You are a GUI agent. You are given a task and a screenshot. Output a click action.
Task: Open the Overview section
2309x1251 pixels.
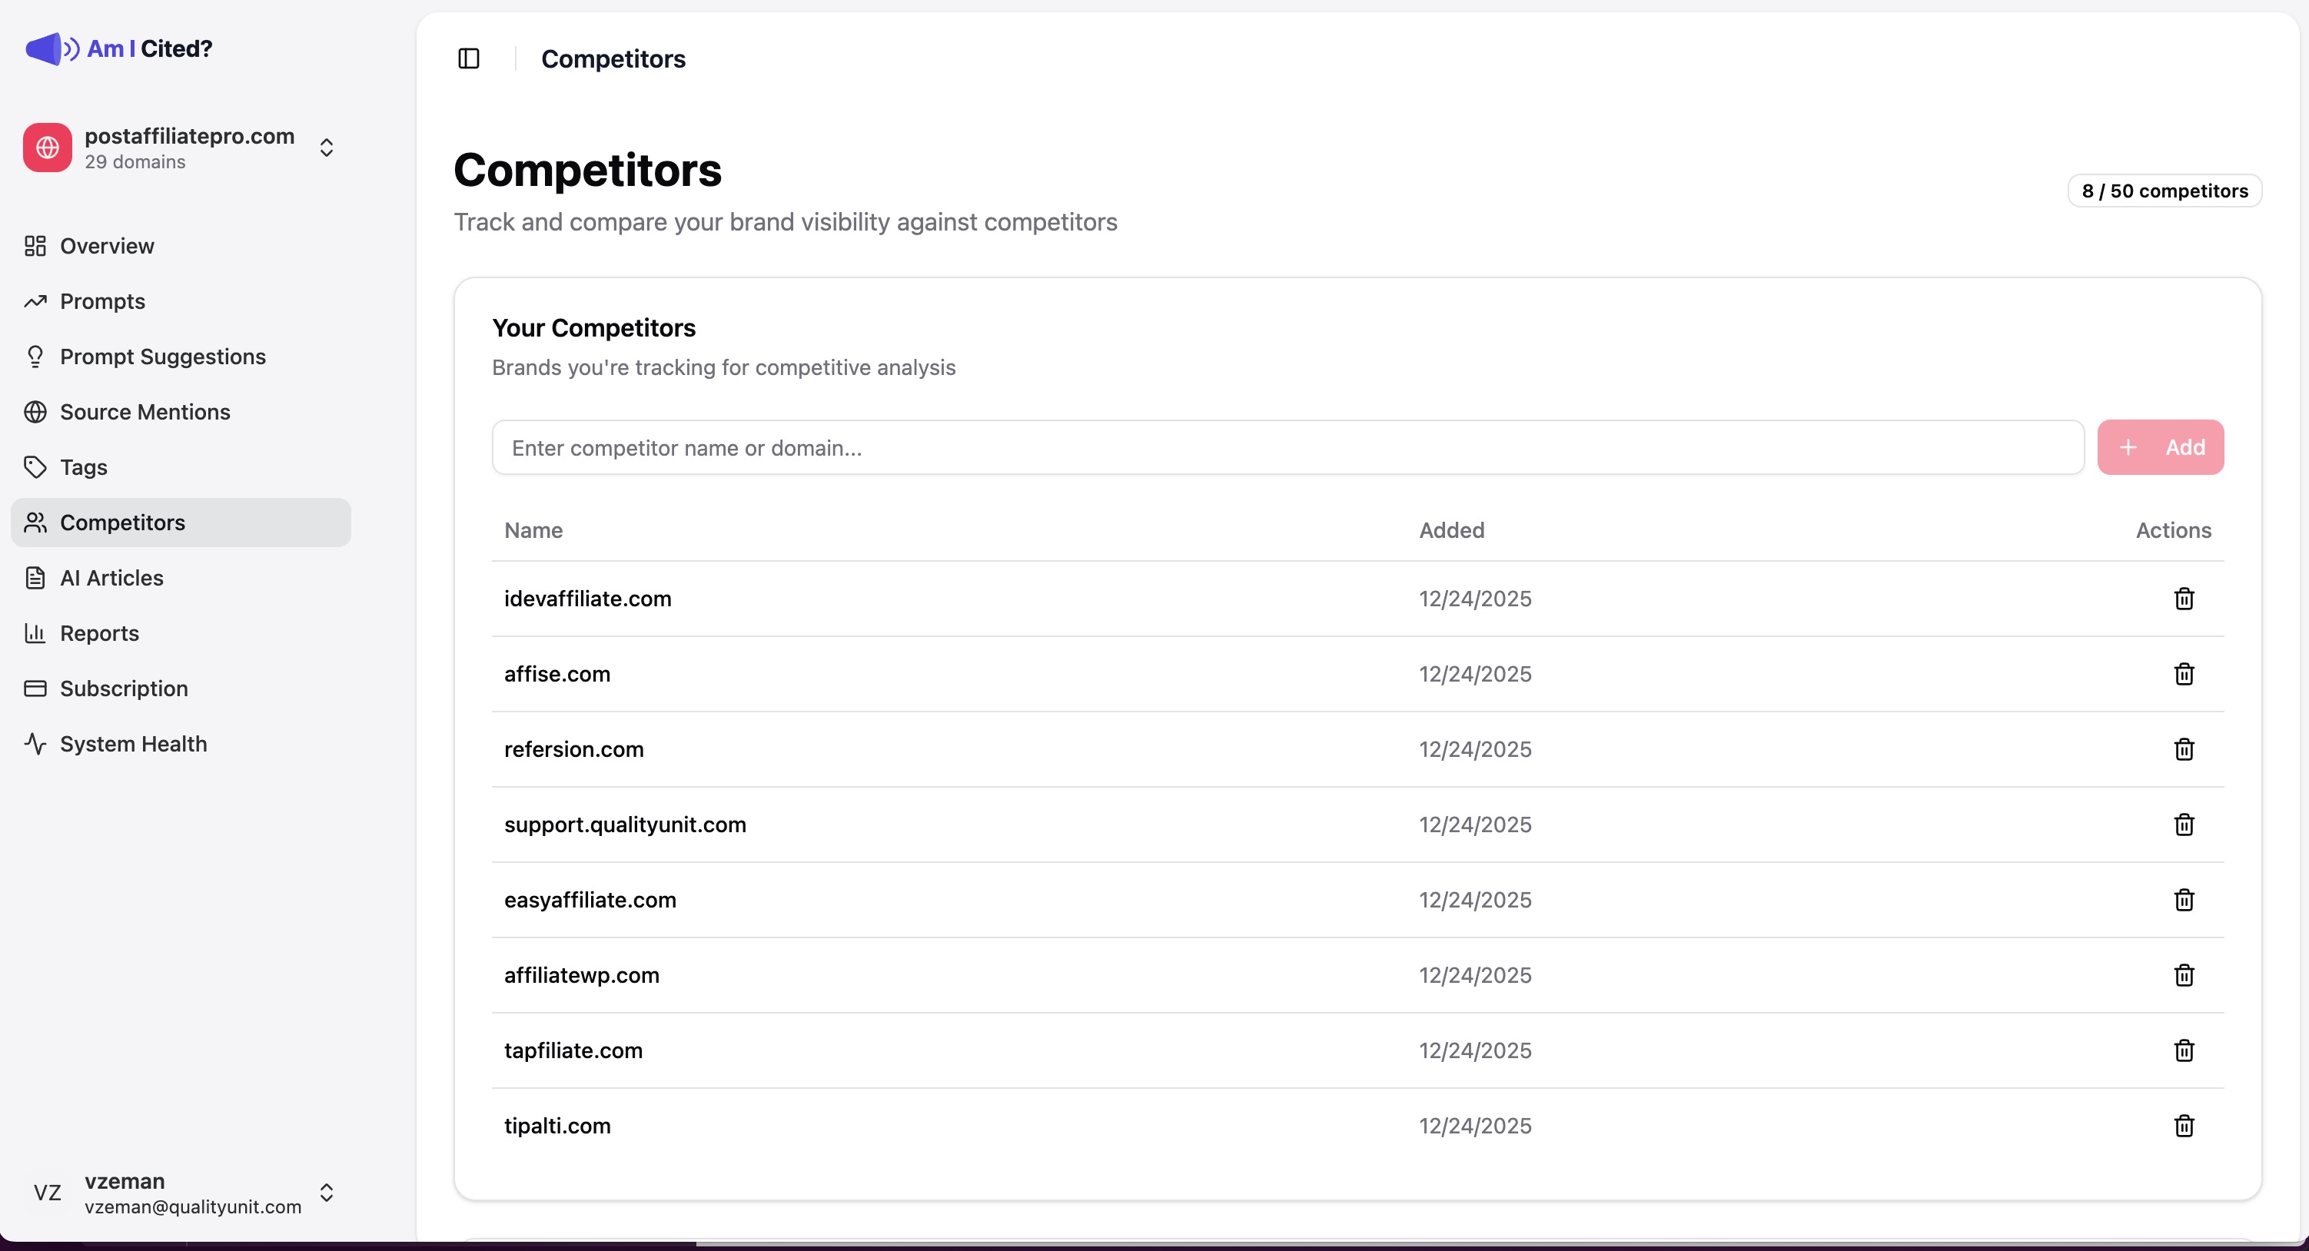coord(105,246)
